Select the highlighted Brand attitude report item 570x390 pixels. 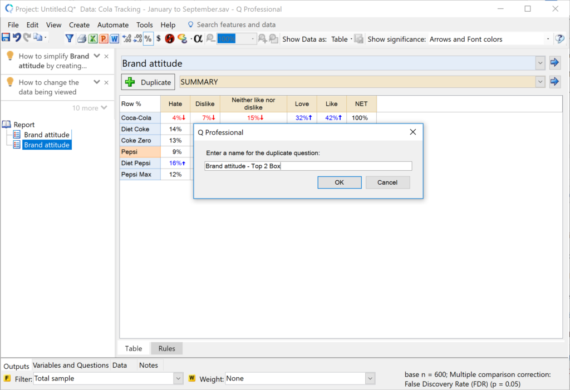(47, 145)
